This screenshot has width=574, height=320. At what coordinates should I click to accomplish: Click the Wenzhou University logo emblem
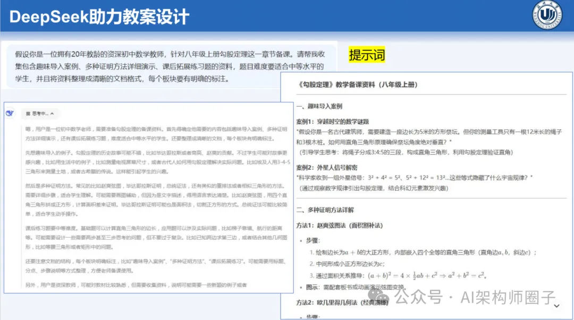(x=547, y=15)
